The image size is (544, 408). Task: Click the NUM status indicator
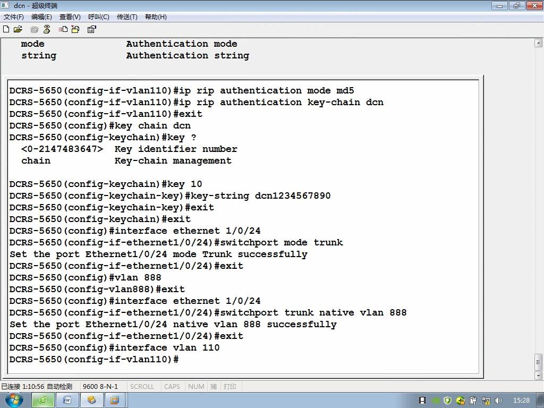click(196, 387)
